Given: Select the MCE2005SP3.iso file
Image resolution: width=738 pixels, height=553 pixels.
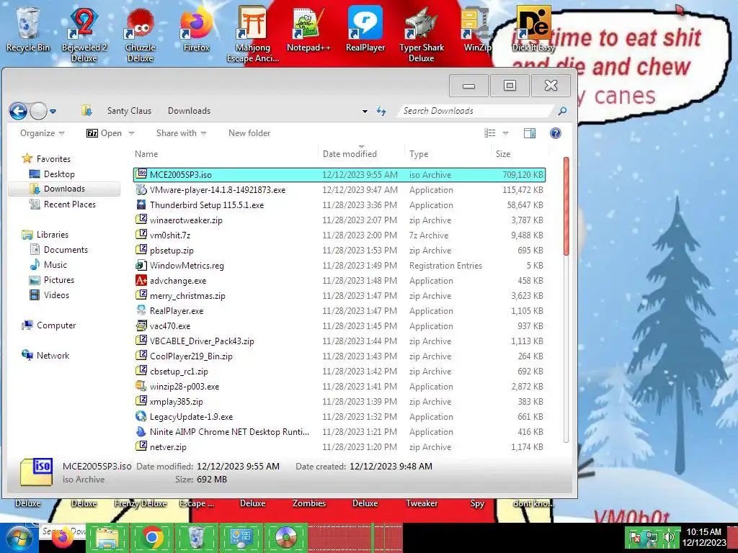Looking at the screenshot, I should [339, 174].
